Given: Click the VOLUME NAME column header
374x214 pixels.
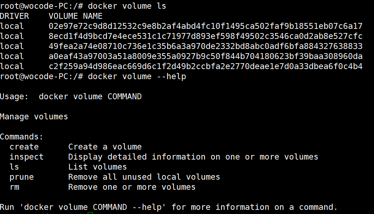Looking at the screenshot, I should [75, 16].
